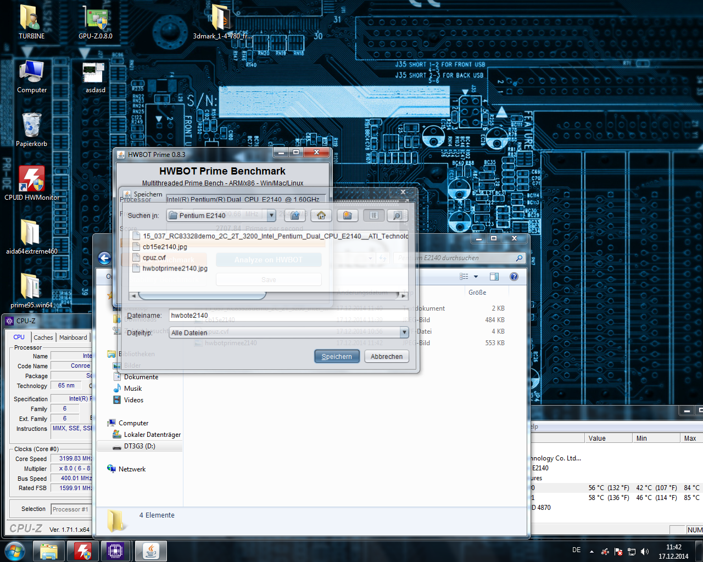Click the Value column header in HWMonitor

click(607, 438)
